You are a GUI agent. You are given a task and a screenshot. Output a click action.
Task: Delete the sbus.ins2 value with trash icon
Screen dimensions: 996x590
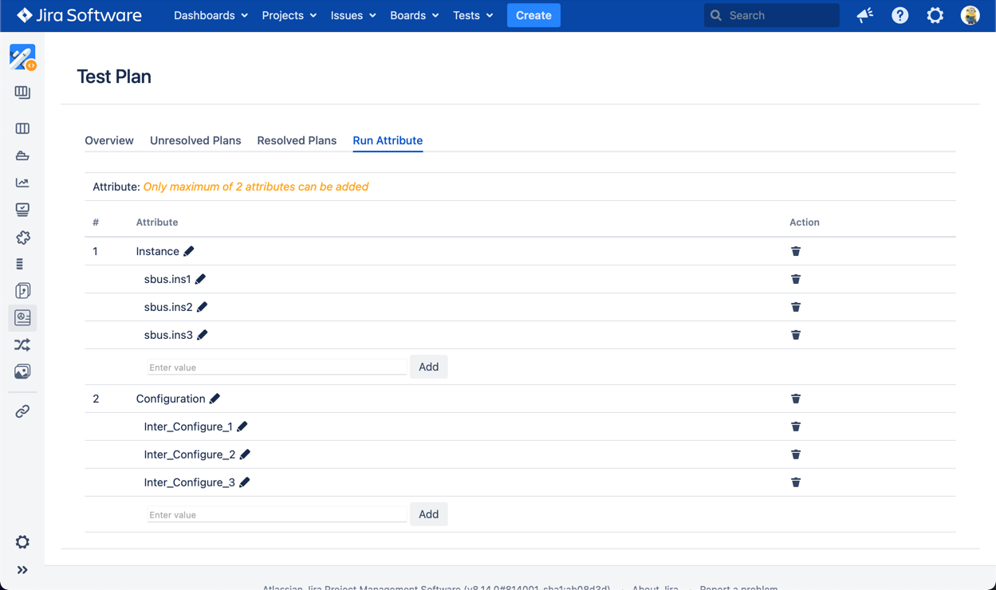(795, 307)
